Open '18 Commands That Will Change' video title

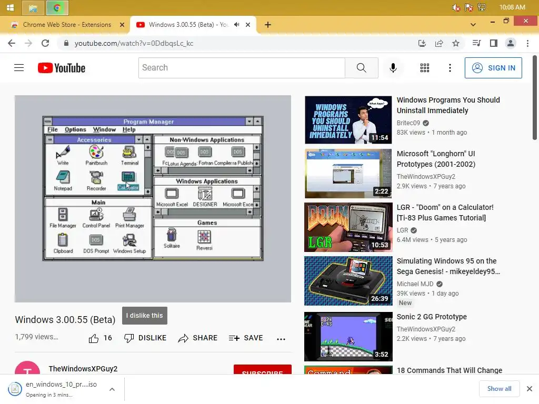click(x=450, y=370)
